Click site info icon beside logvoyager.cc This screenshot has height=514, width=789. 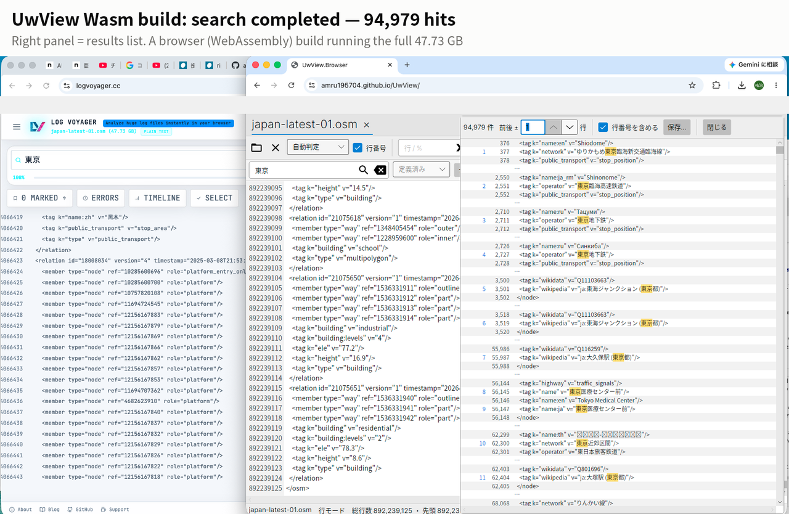click(67, 86)
